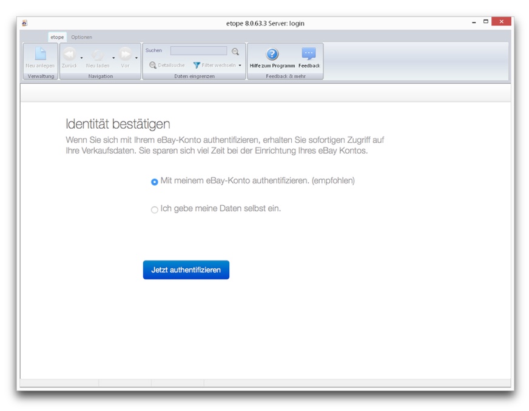
Task: Click the Navigation group label
Action: (101, 76)
